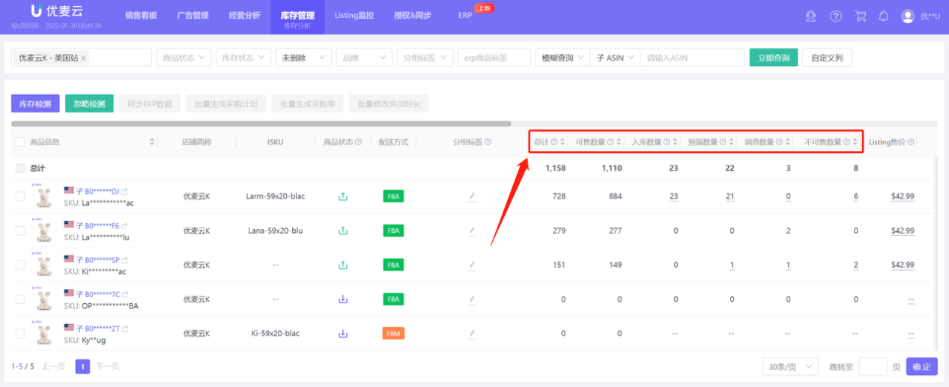Click the download status icon in OP***********BA row
The image size is (949, 387).
(x=343, y=299)
